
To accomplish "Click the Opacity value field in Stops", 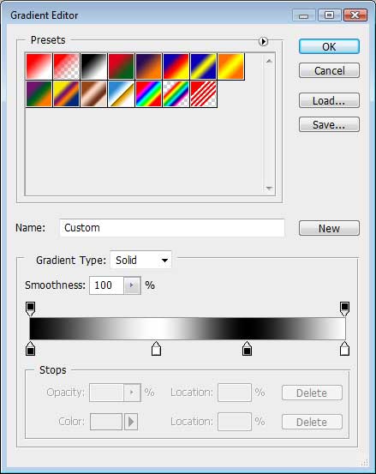I will [x=106, y=393].
